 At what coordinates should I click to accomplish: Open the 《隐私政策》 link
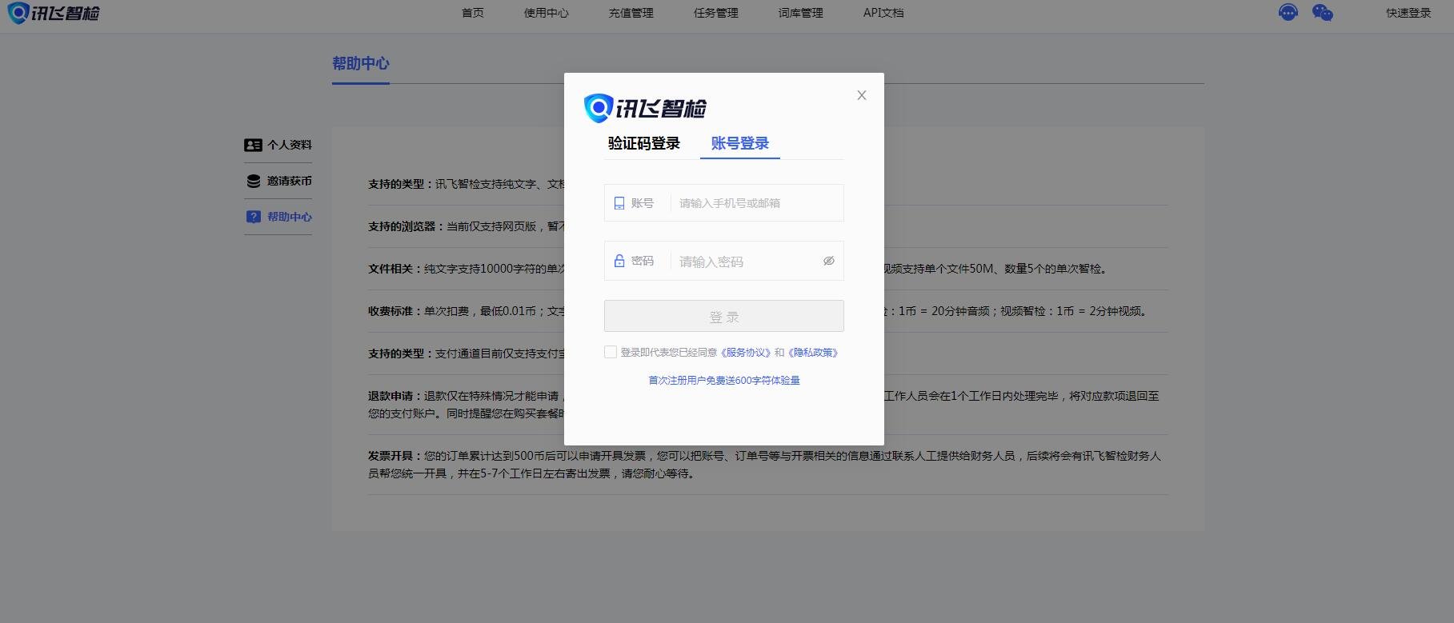(813, 353)
